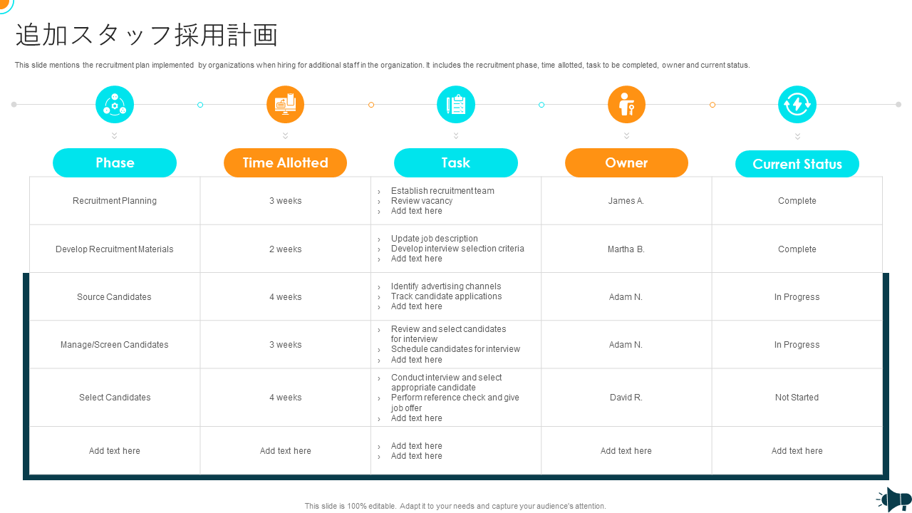Click Develop interview selection criteria text
Image resolution: width=912 pixels, height=513 pixels.
pyautogui.click(x=457, y=249)
